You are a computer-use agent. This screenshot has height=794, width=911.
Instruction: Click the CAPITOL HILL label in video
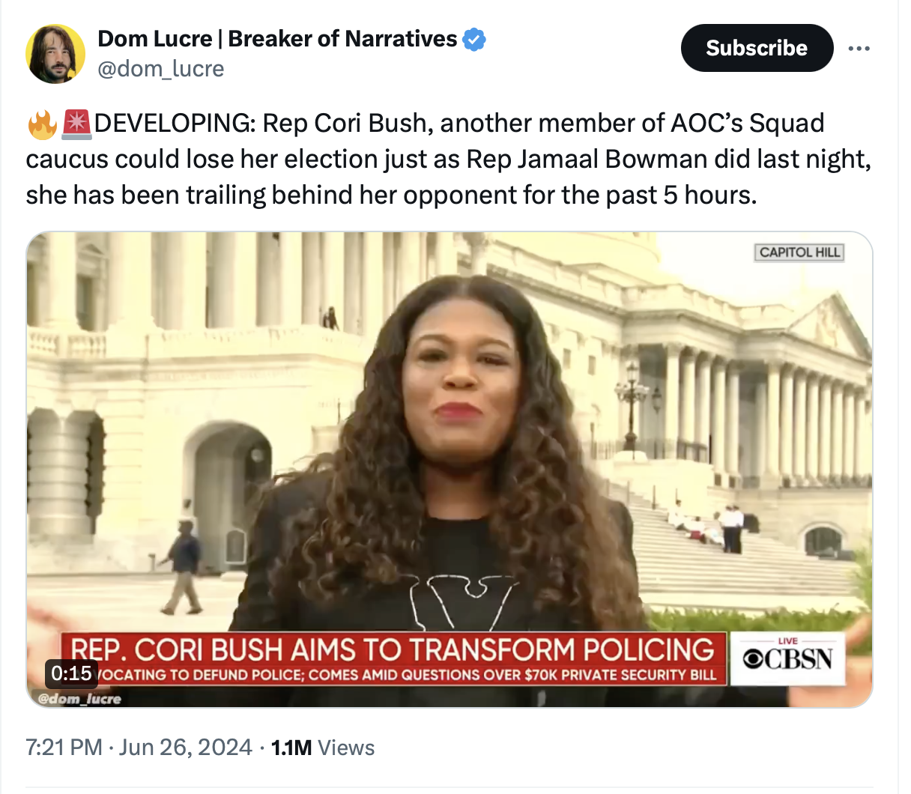pos(799,252)
